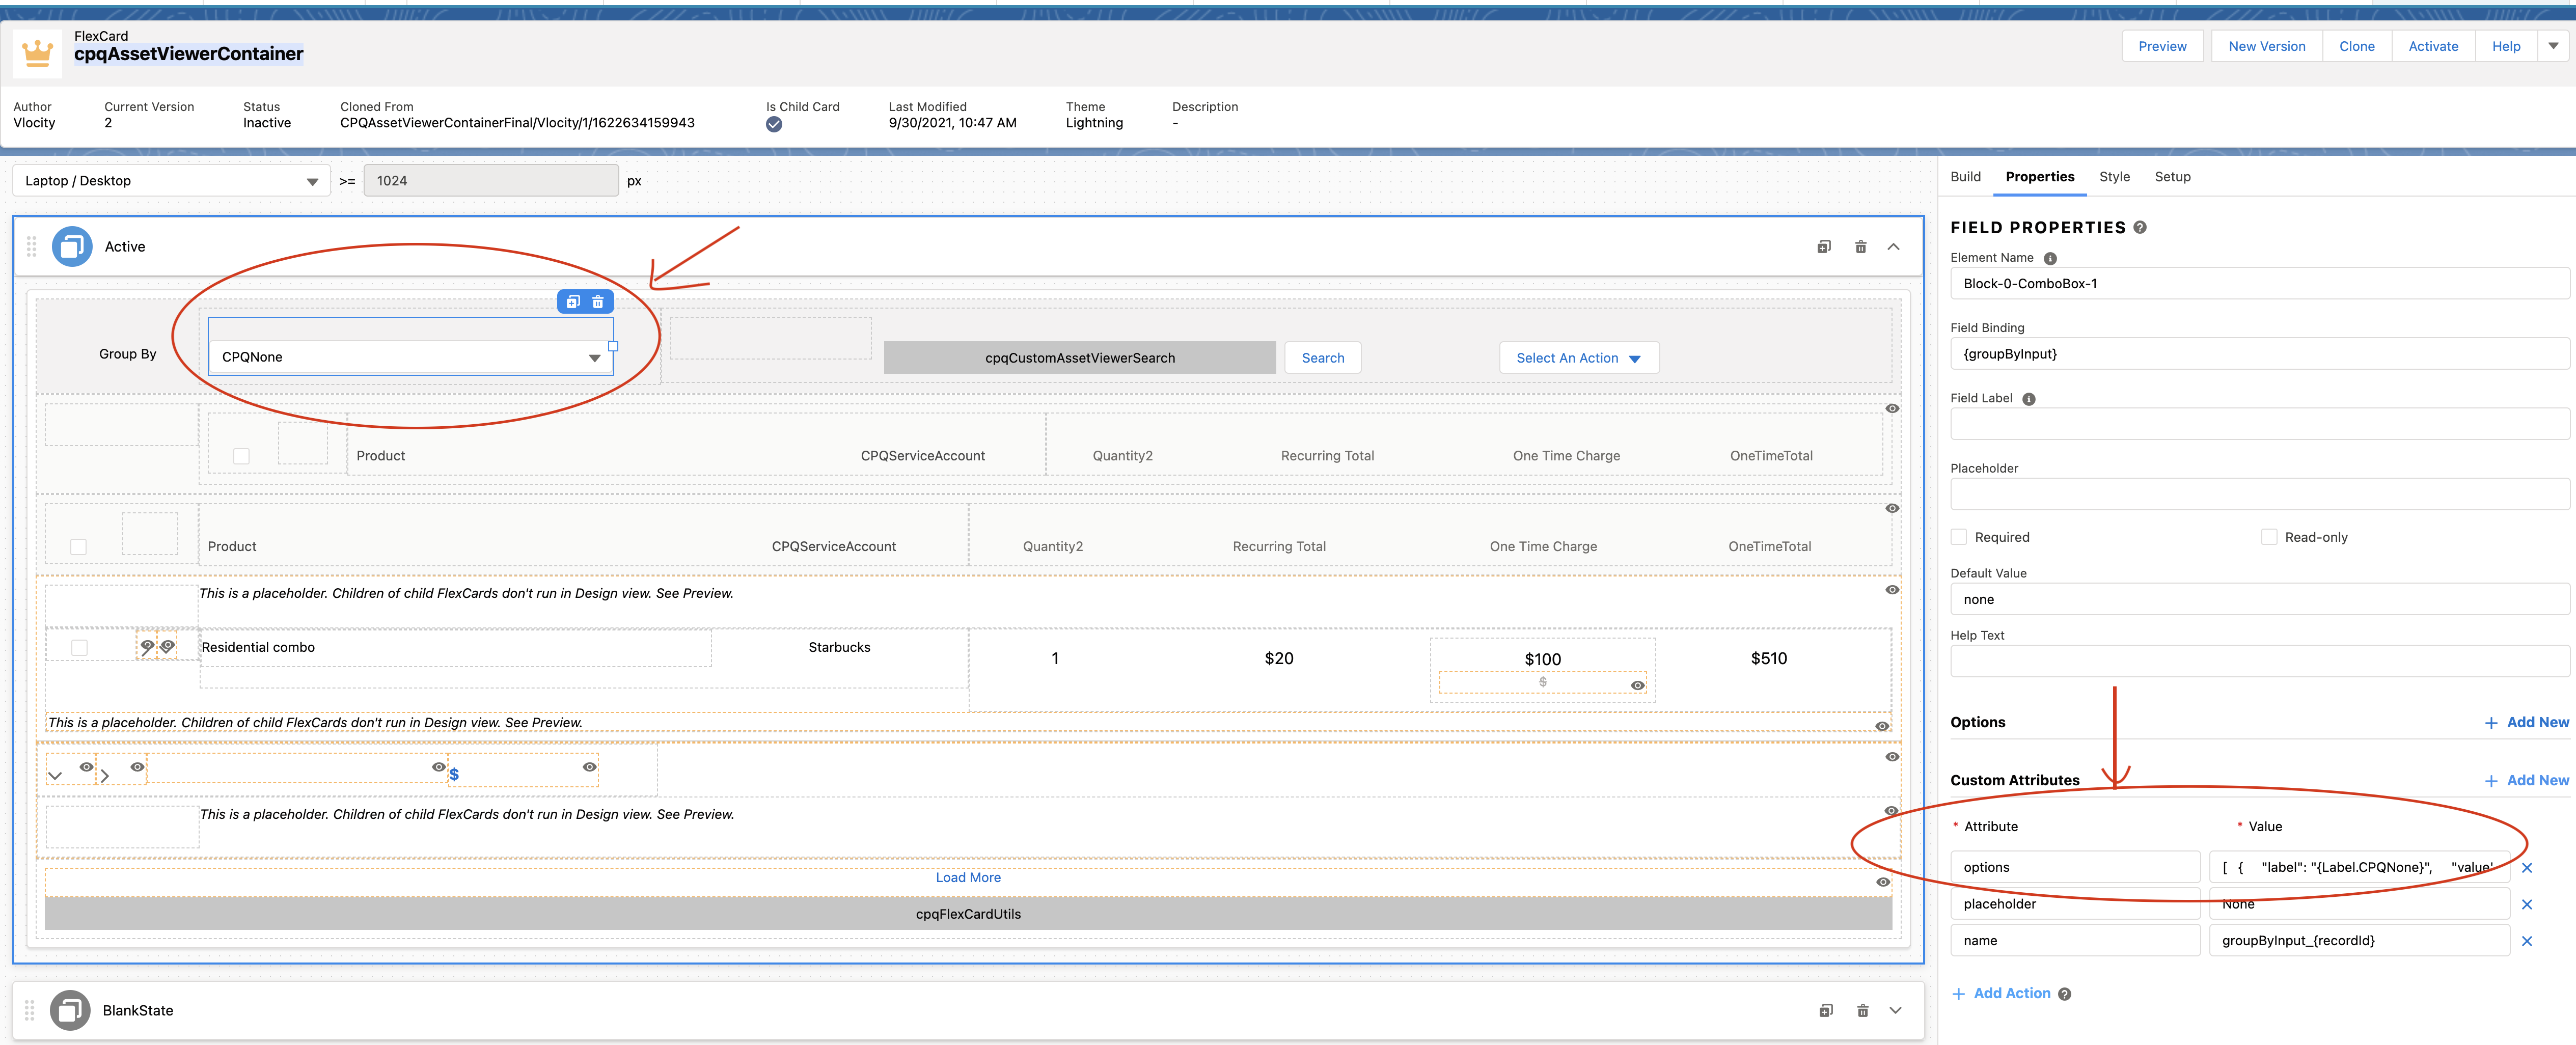Image resolution: width=2576 pixels, height=1045 pixels.
Task: Switch to the Setup tab
Action: [x=2172, y=177]
